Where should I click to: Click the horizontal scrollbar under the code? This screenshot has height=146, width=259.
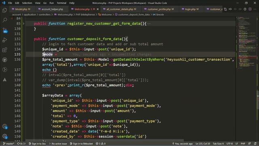pyautogui.click(x=104, y=140)
